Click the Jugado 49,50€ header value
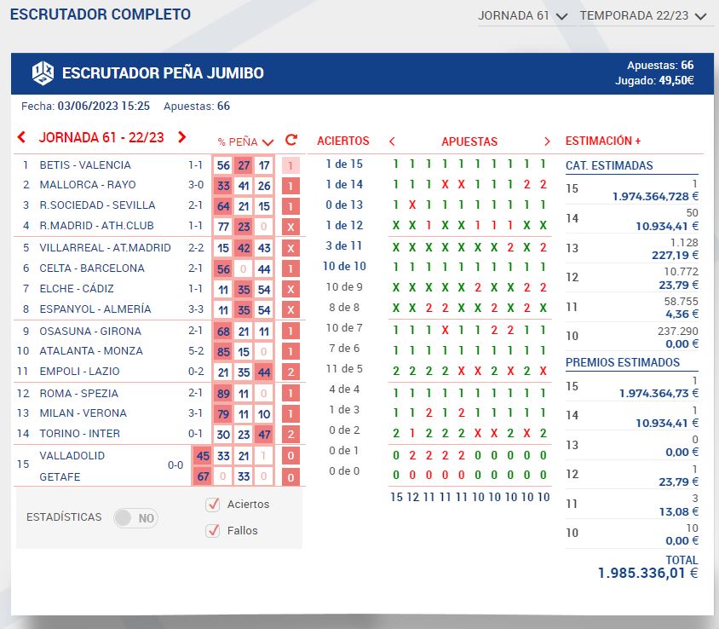Image resolution: width=719 pixels, height=629 pixels. pyautogui.click(x=654, y=81)
